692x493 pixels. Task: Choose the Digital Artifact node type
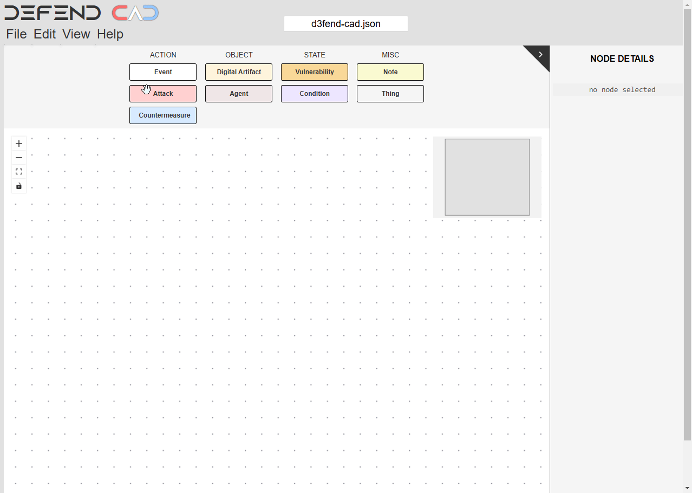point(239,72)
